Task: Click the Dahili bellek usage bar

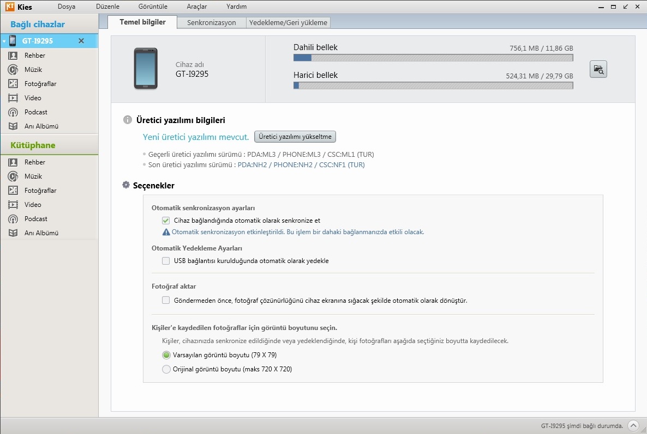Action: (x=433, y=58)
